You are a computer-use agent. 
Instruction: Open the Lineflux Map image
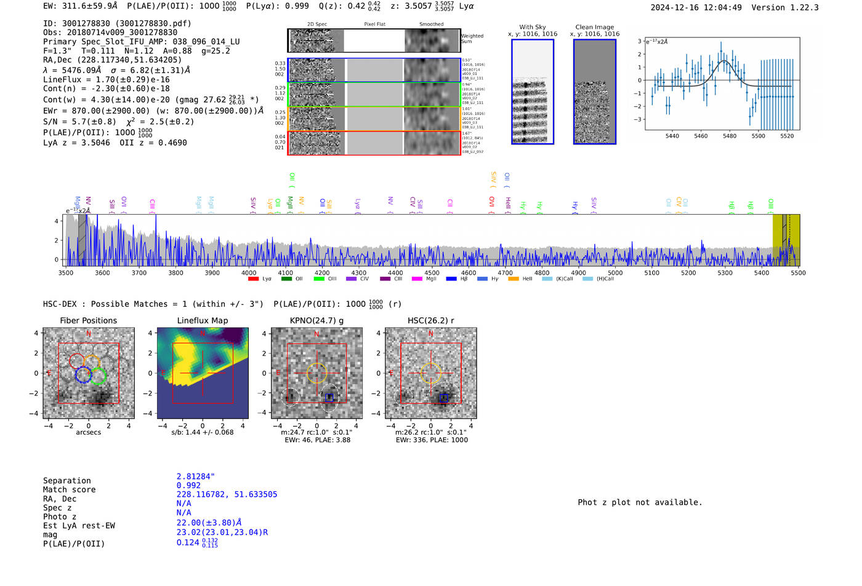(203, 373)
